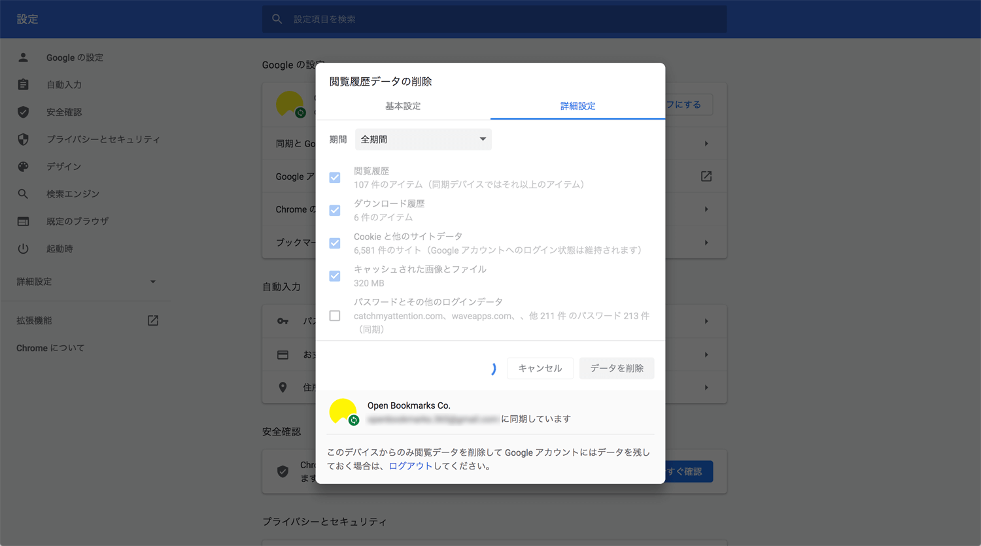Click the 今すぐ確認 button behind dialog

point(689,471)
